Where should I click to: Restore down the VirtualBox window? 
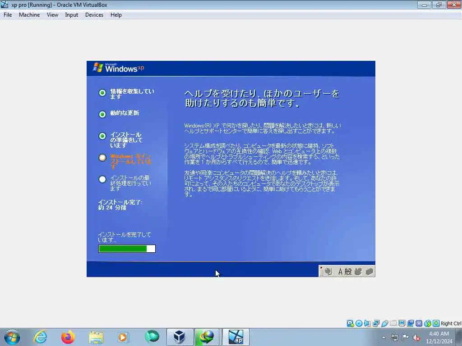[x=439, y=5]
